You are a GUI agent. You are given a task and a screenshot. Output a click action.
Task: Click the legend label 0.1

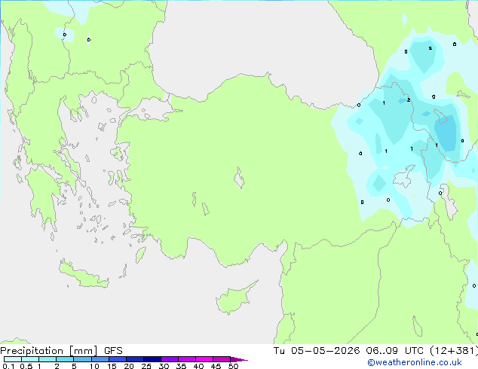click(x=8, y=366)
